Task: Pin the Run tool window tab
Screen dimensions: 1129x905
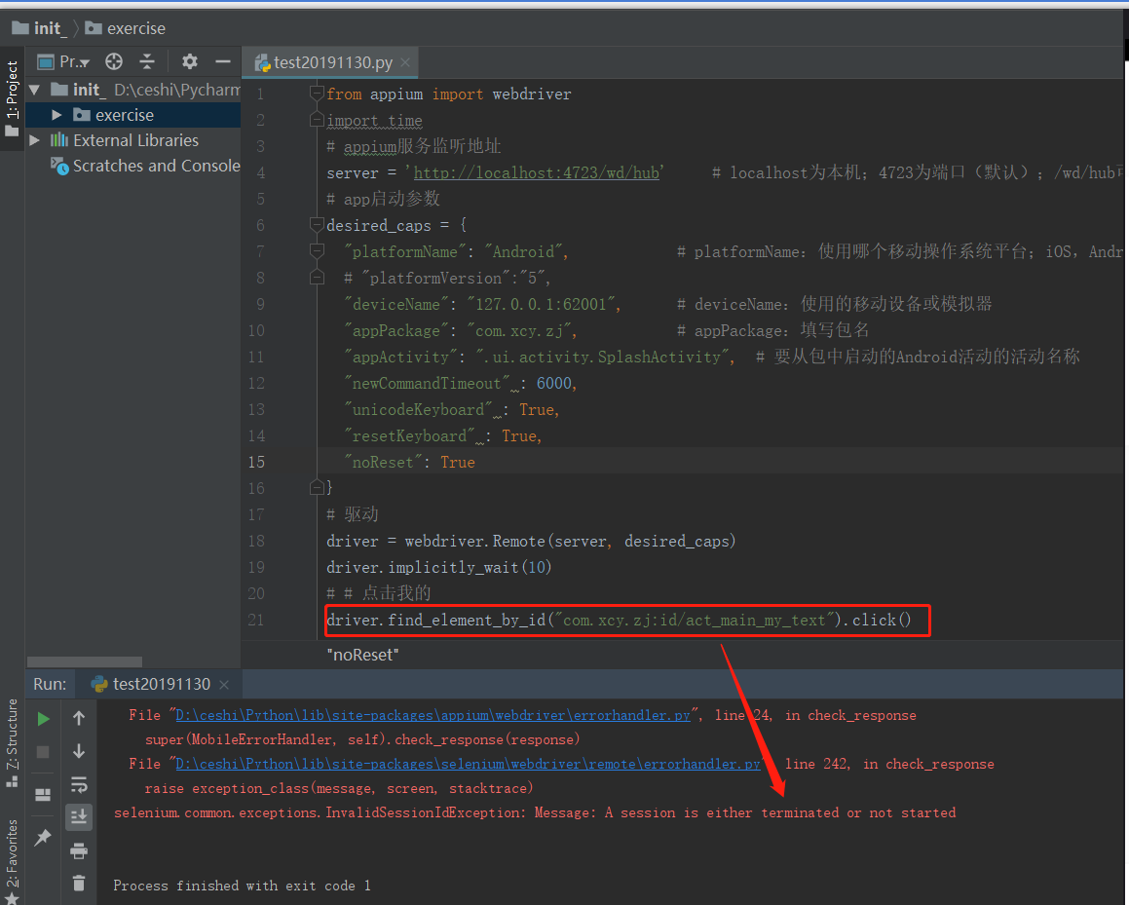Action: coord(43,836)
